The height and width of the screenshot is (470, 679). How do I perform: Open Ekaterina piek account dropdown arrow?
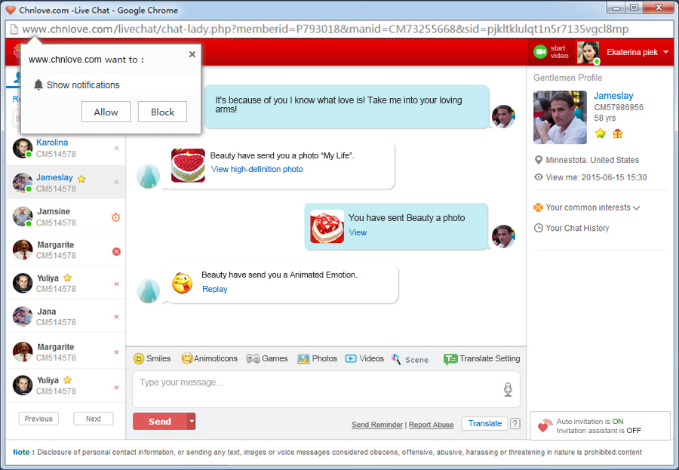click(665, 52)
